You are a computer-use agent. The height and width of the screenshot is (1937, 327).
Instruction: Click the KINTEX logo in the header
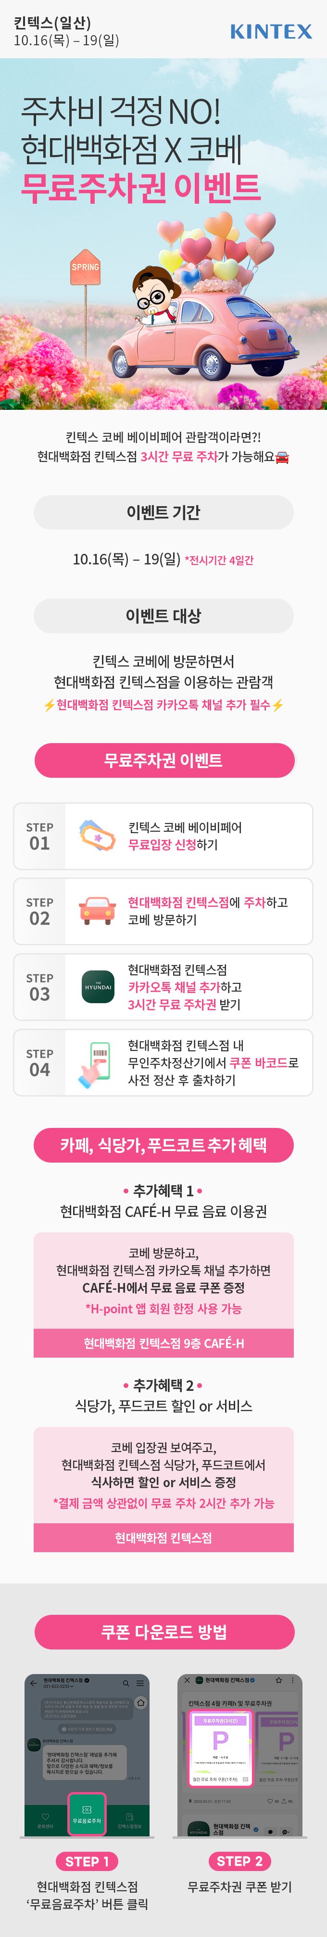click(271, 32)
